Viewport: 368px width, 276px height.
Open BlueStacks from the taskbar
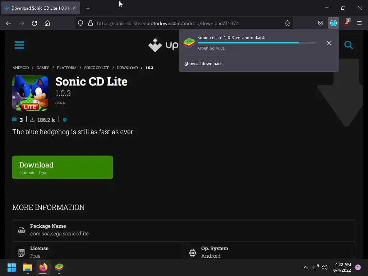[x=59, y=267]
